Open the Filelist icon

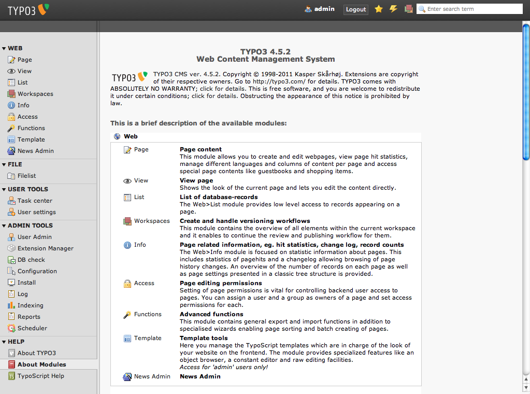pyautogui.click(x=11, y=176)
